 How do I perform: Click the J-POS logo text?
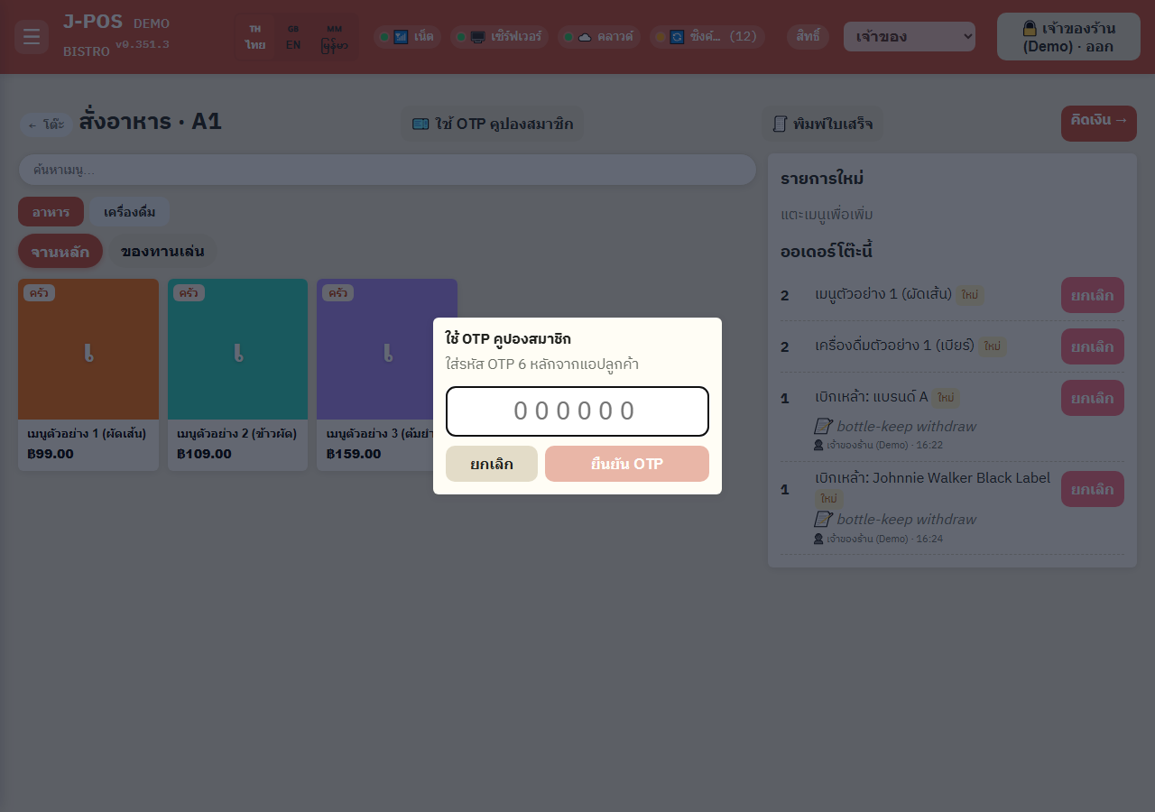point(93,22)
